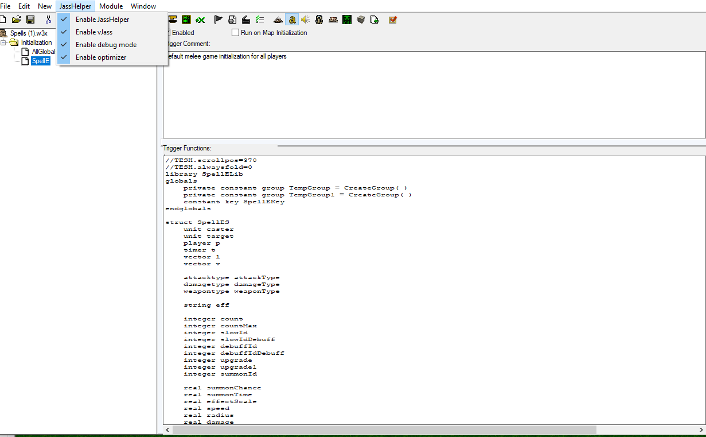706x437 pixels.
Task: Save map with floppy disk icon
Action: click(x=30, y=20)
